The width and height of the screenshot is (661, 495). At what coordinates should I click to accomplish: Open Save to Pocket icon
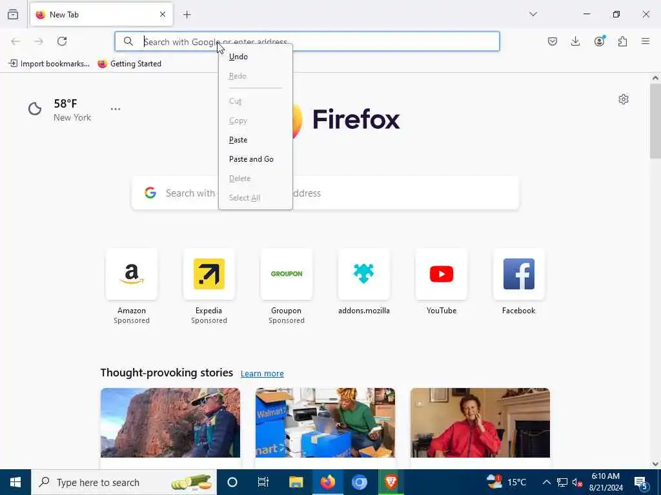553,41
